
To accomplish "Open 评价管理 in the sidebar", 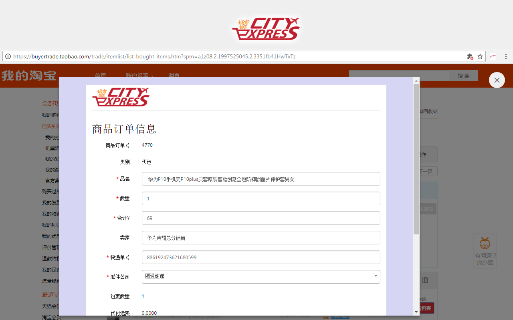I will 50,247.
